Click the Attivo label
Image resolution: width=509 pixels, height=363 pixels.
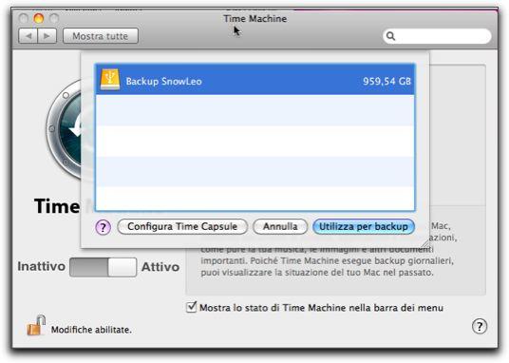(x=160, y=267)
